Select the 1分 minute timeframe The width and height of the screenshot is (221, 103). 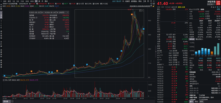[14, 1]
